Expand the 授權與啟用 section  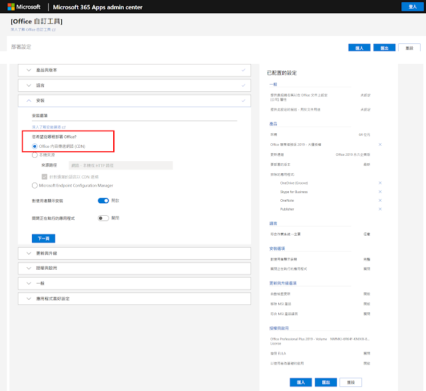pyautogui.click(x=134, y=268)
